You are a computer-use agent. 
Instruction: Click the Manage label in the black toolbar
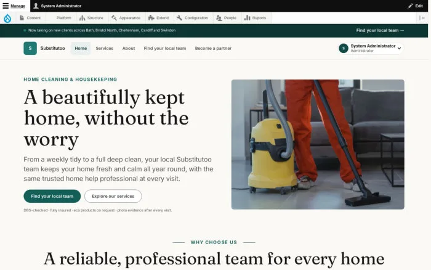pyautogui.click(x=18, y=6)
